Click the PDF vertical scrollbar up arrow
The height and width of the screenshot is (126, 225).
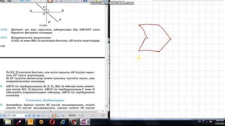pyautogui.click(x=106, y=6)
